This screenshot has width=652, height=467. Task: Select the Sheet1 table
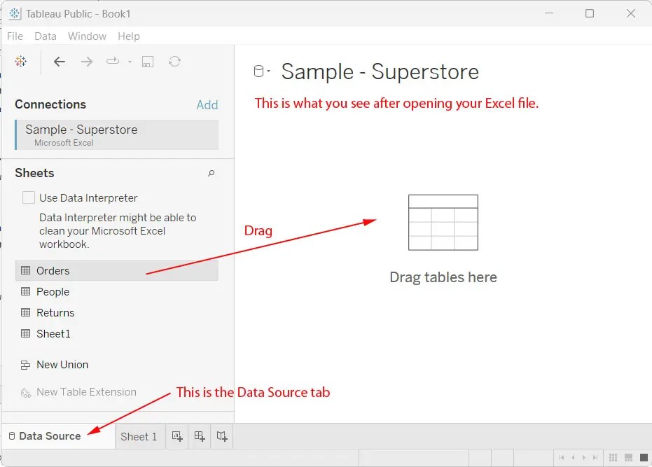[x=53, y=334]
